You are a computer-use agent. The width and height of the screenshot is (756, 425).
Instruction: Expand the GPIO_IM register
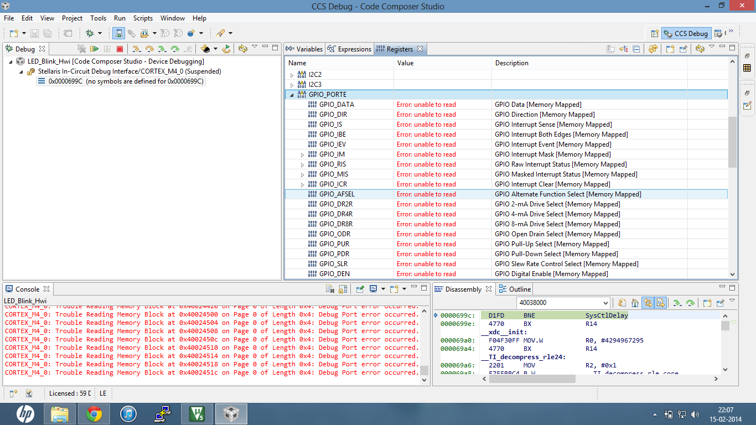click(x=303, y=154)
